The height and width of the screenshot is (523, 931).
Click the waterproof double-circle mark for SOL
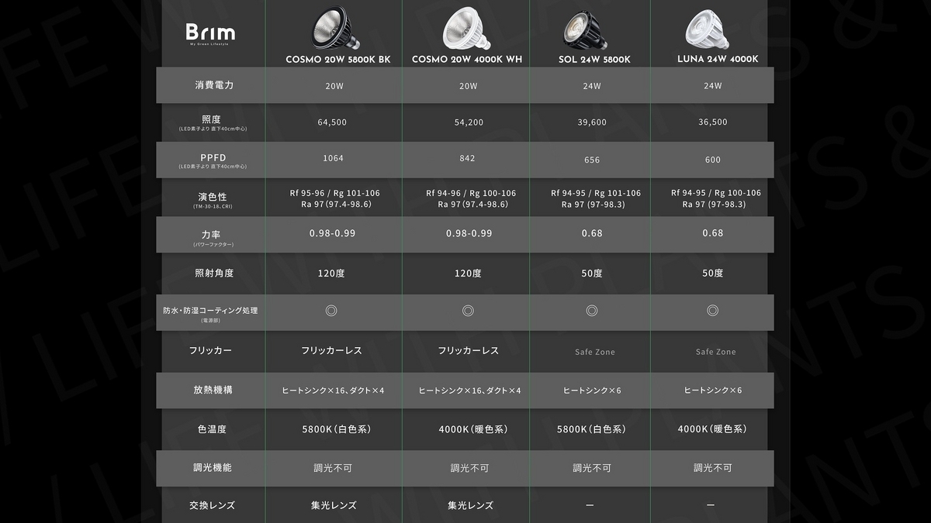click(x=592, y=311)
